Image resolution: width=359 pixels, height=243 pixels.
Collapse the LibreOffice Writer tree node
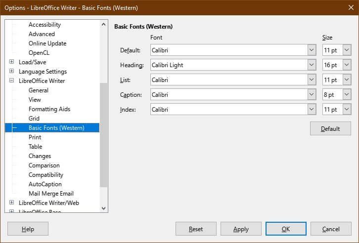11,81
